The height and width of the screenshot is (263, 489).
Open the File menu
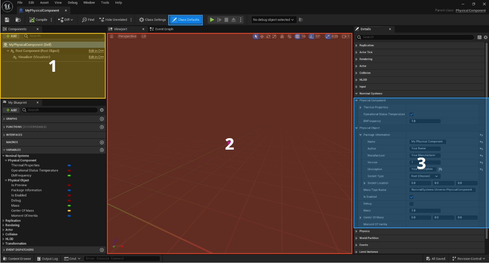pos(20,3)
